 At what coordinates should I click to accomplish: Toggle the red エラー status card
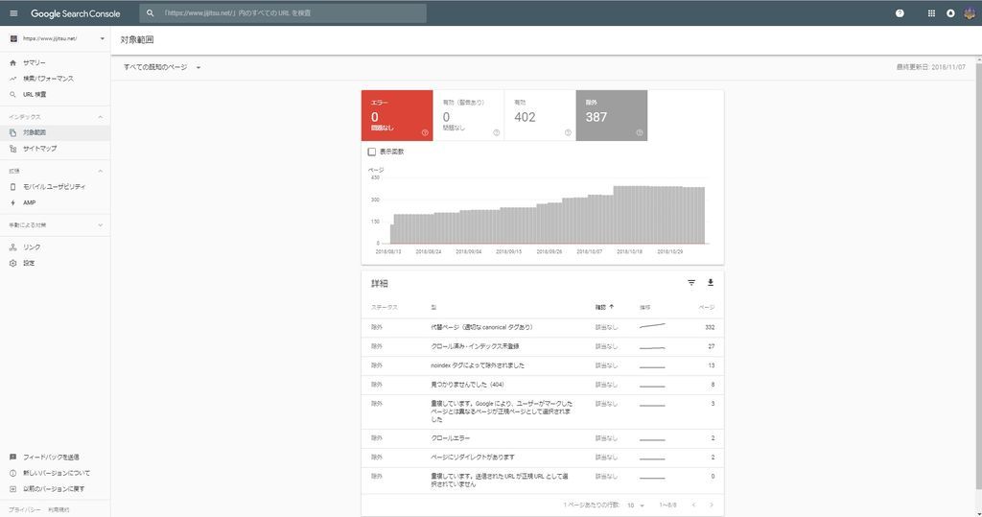pos(397,115)
